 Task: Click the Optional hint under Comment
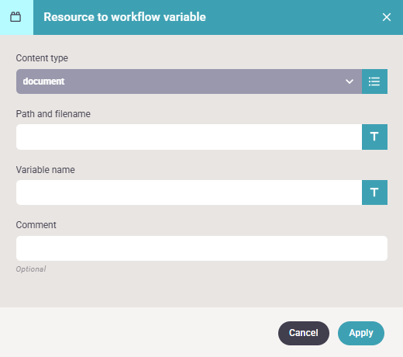[x=31, y=269]
